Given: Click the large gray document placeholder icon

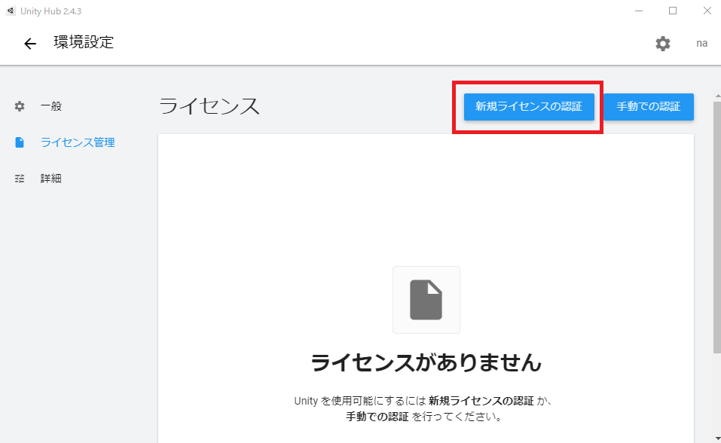Looking at the screenshot, I should [426, 299].
